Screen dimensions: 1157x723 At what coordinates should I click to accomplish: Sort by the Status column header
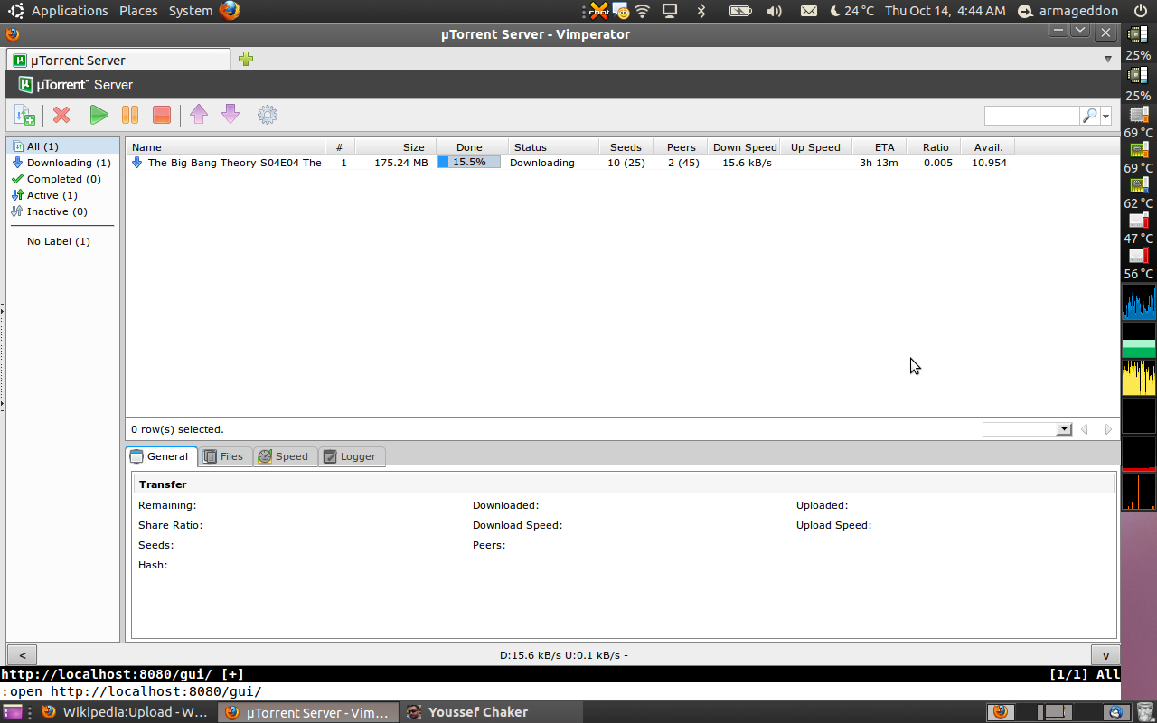552,146
